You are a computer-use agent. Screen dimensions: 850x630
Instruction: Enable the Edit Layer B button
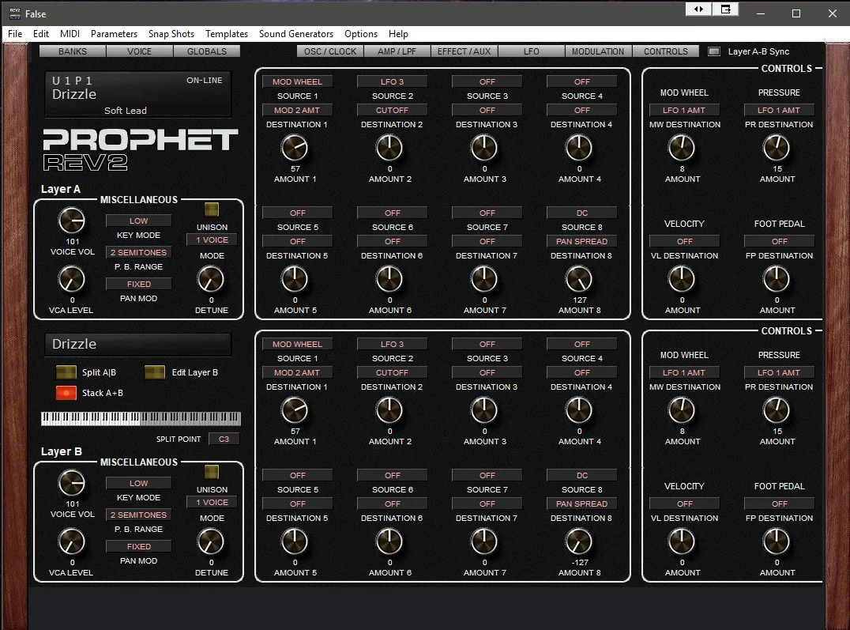click(155, 372)
